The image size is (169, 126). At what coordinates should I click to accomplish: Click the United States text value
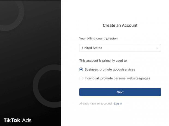[92, 48]
